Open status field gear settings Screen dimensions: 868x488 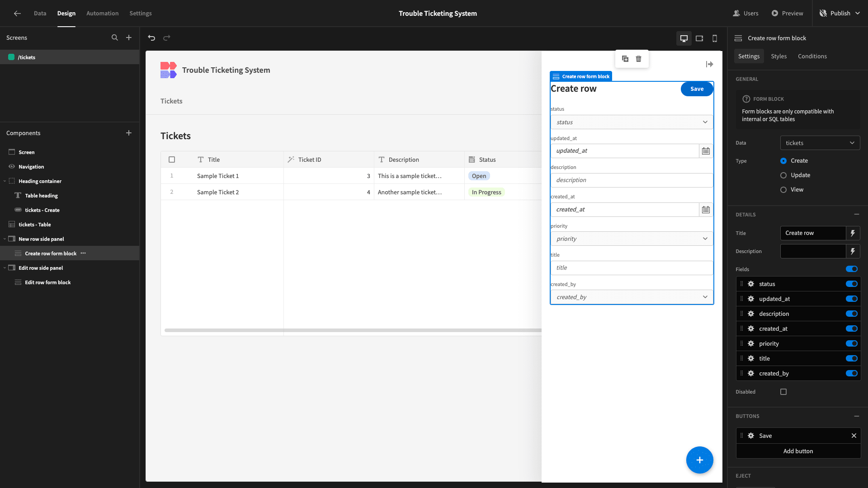pyautogui.click(x=751, y=284)
